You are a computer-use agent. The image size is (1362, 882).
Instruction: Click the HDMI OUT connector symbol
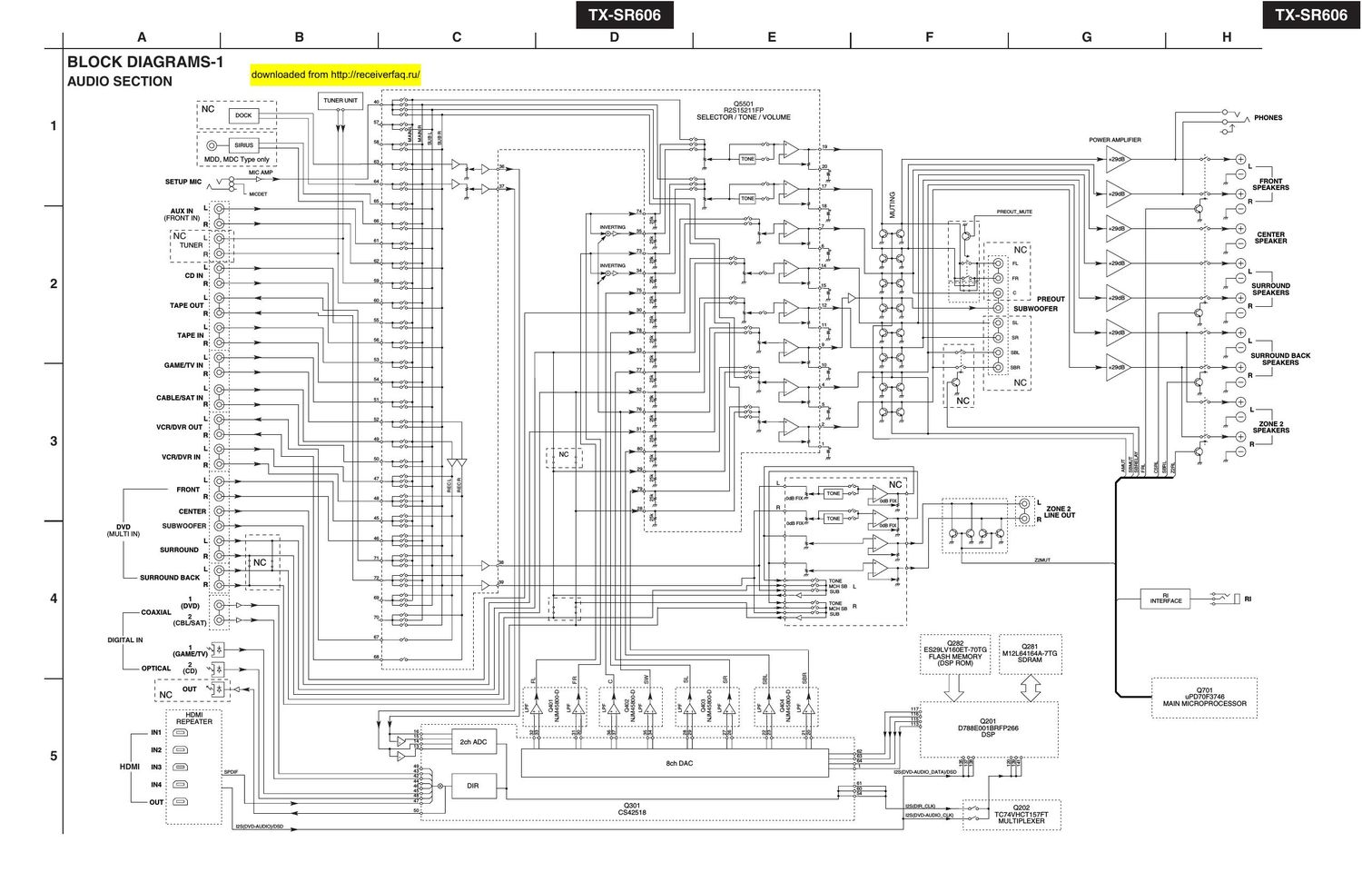[x=181, y=802]
